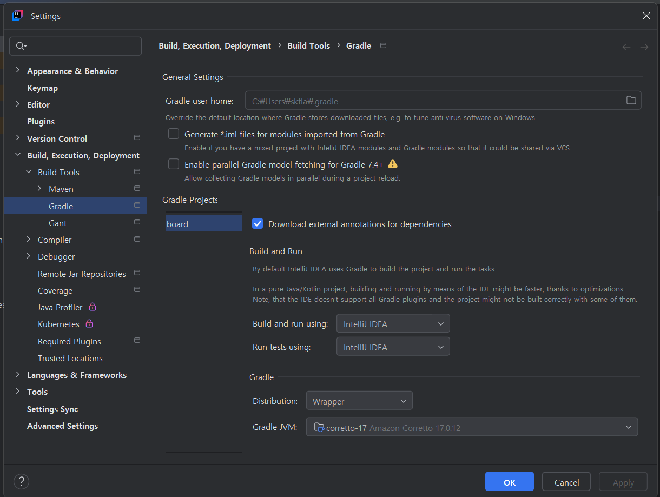The width and height of the screenshot is (660, 497).
Task: Click the project-level icon next to Gant
Action: (137, 222)
